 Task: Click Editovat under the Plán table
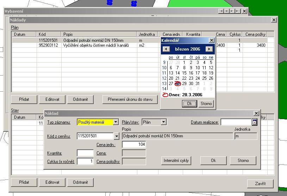click(52, 99)
